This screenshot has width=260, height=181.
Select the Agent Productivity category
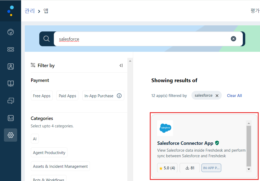[x=49, y=152]
